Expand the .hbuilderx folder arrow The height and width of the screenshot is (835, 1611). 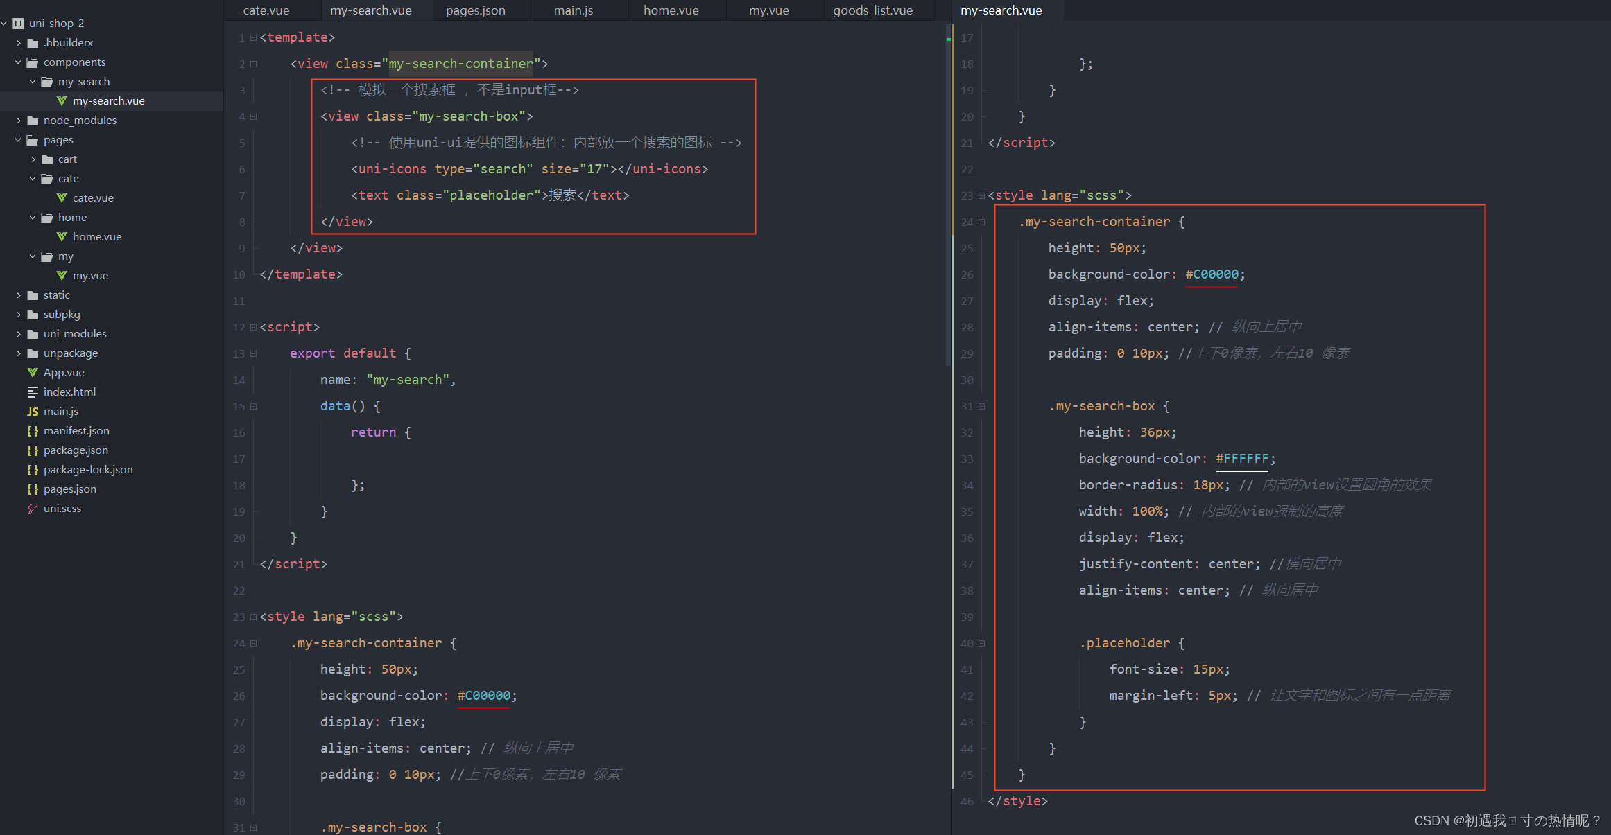click(x=19, y=42)
